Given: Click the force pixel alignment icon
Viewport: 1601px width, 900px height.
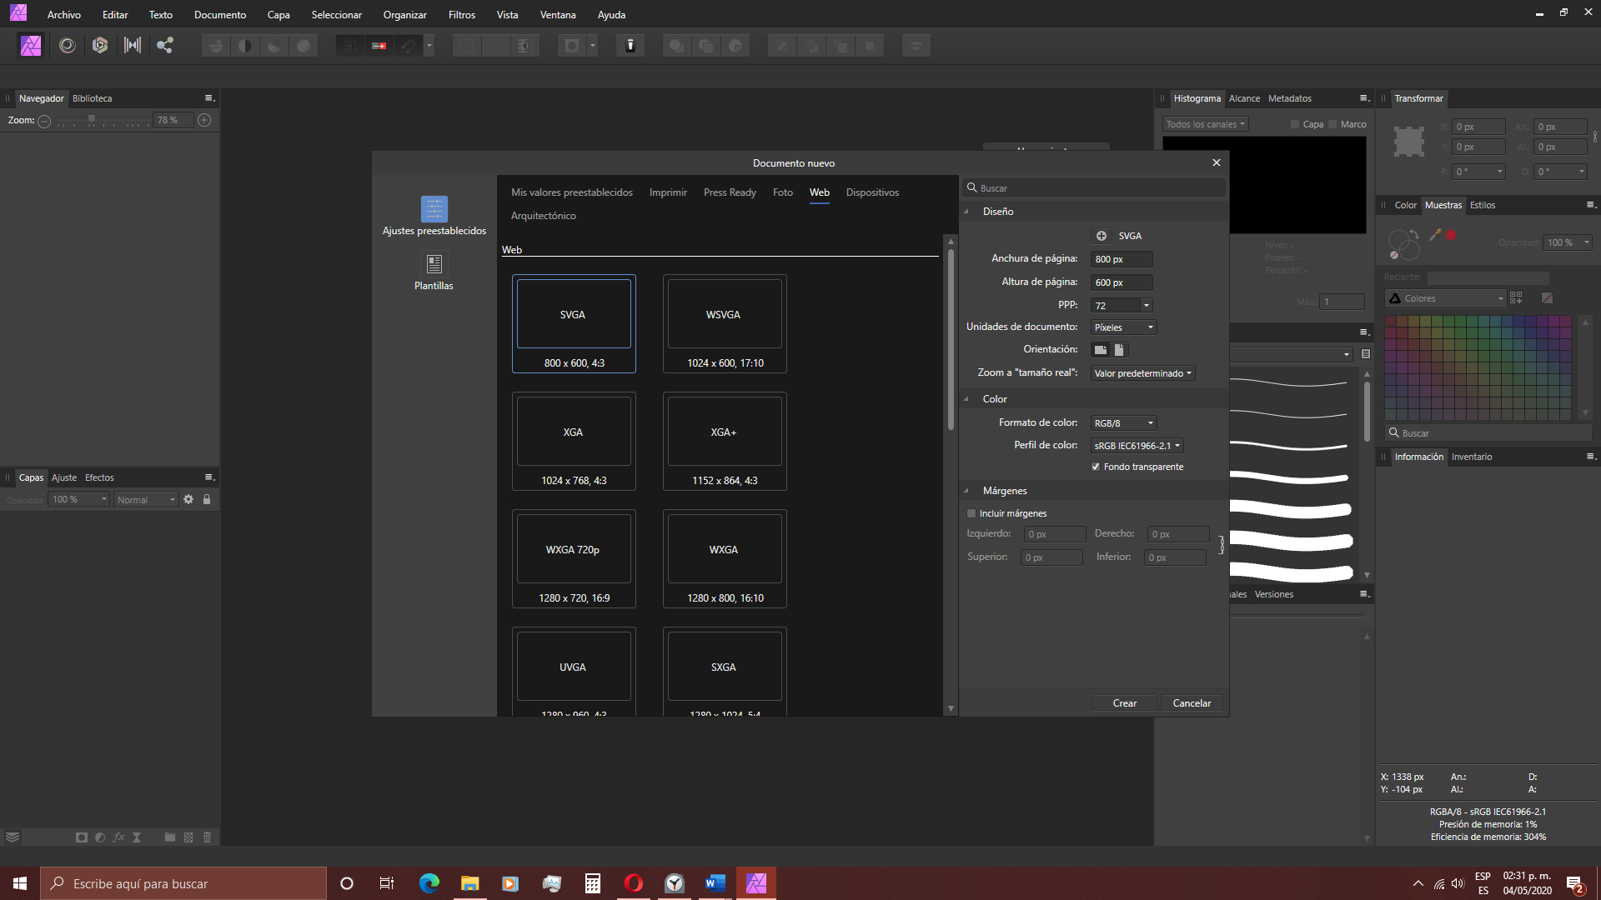Looking at the screenshot, I should point(379,46).
